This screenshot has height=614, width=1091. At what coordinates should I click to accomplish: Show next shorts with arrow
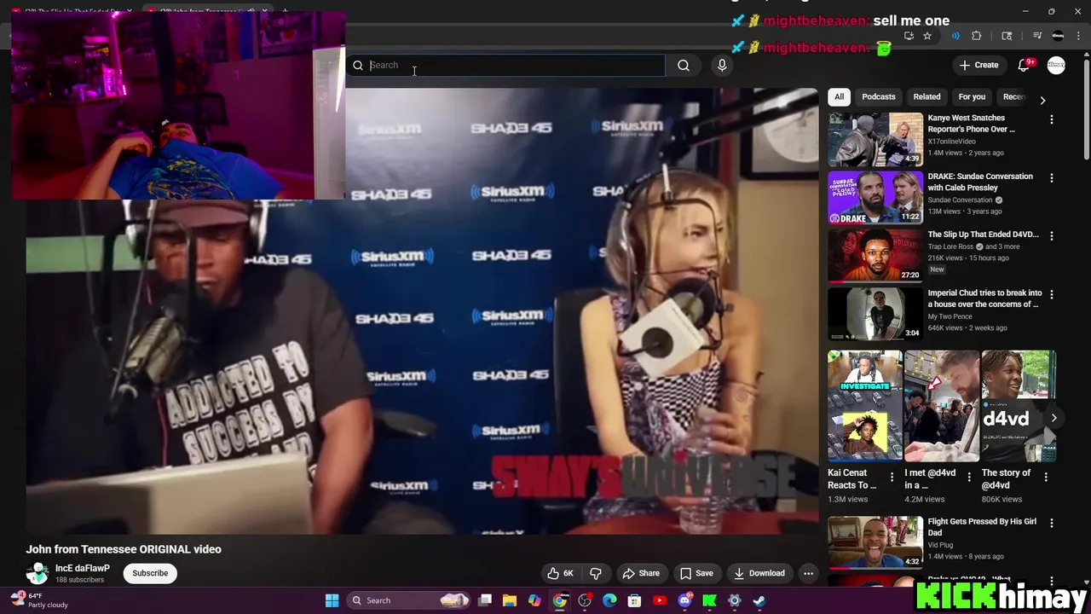1053,418
